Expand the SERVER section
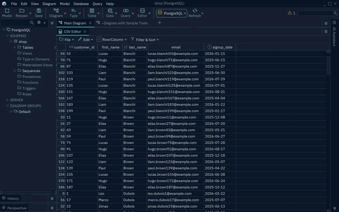This screenshot has height=212, width=339. pos(7,100)
